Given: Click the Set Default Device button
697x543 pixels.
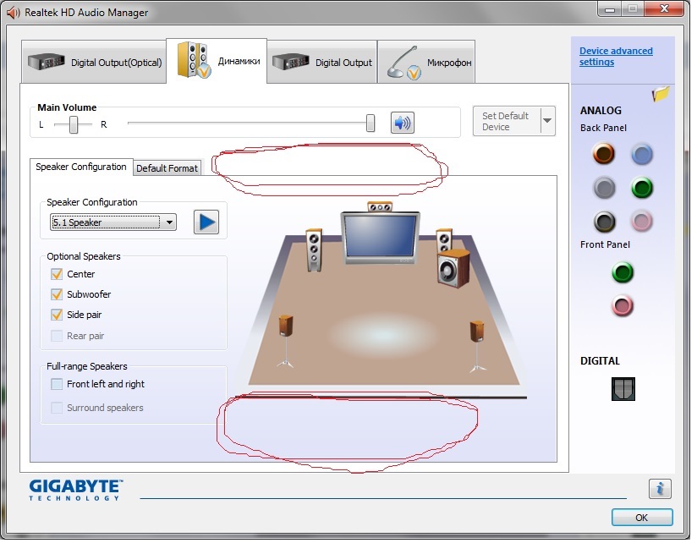Looking at the screenshot, I should pos(507,121).
